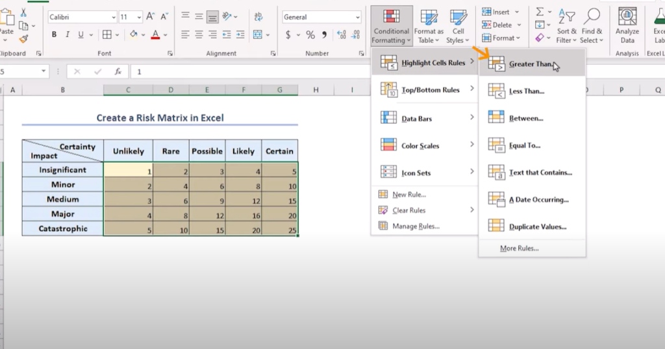
Task: Open Highlight Cells Rules submenu
Action: click(425, 62)
